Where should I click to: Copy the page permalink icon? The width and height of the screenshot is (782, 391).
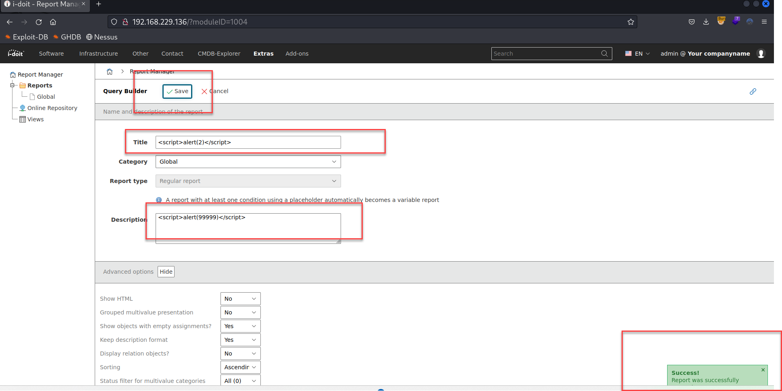[x=753, y=92]
